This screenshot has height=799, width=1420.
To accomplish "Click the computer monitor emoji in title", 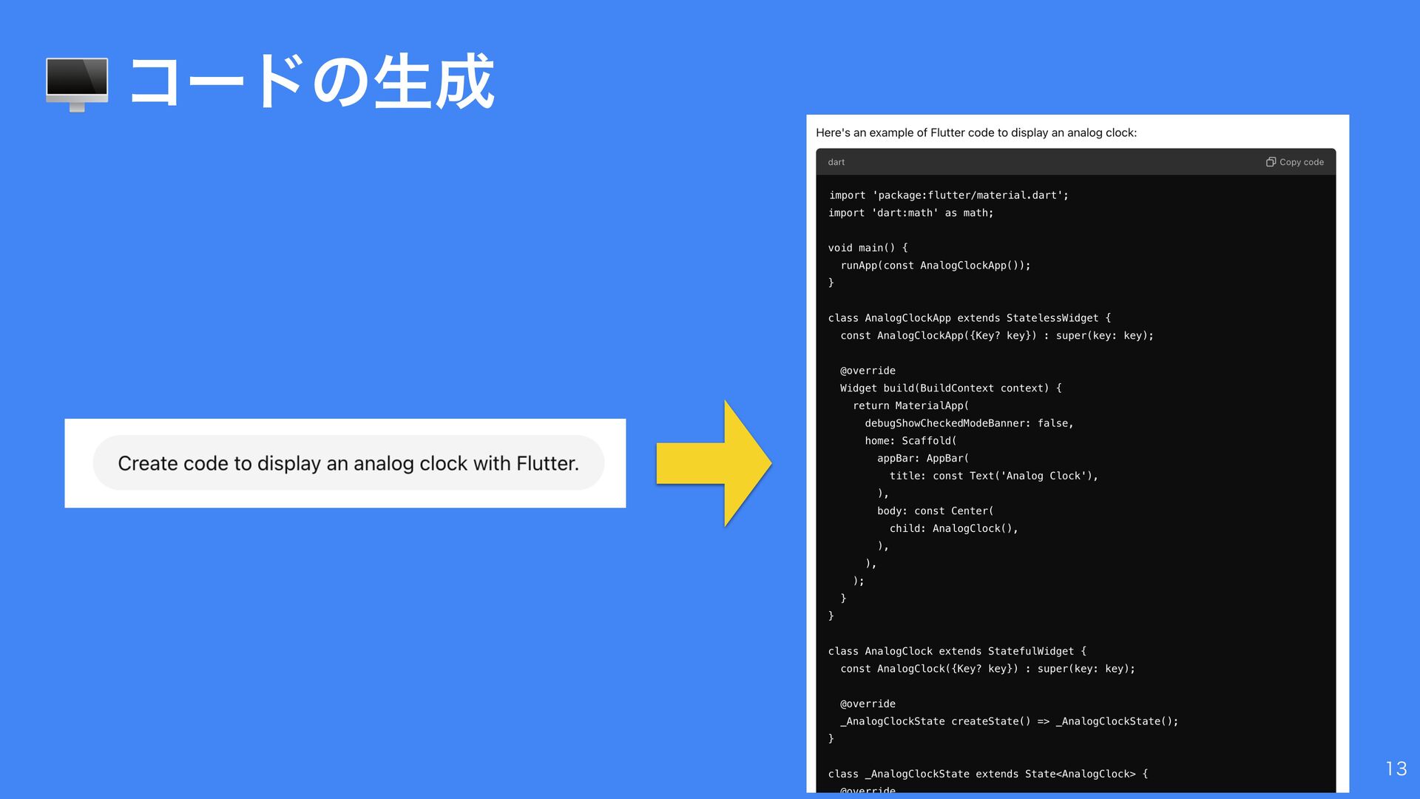I will [x=77, y=84].
